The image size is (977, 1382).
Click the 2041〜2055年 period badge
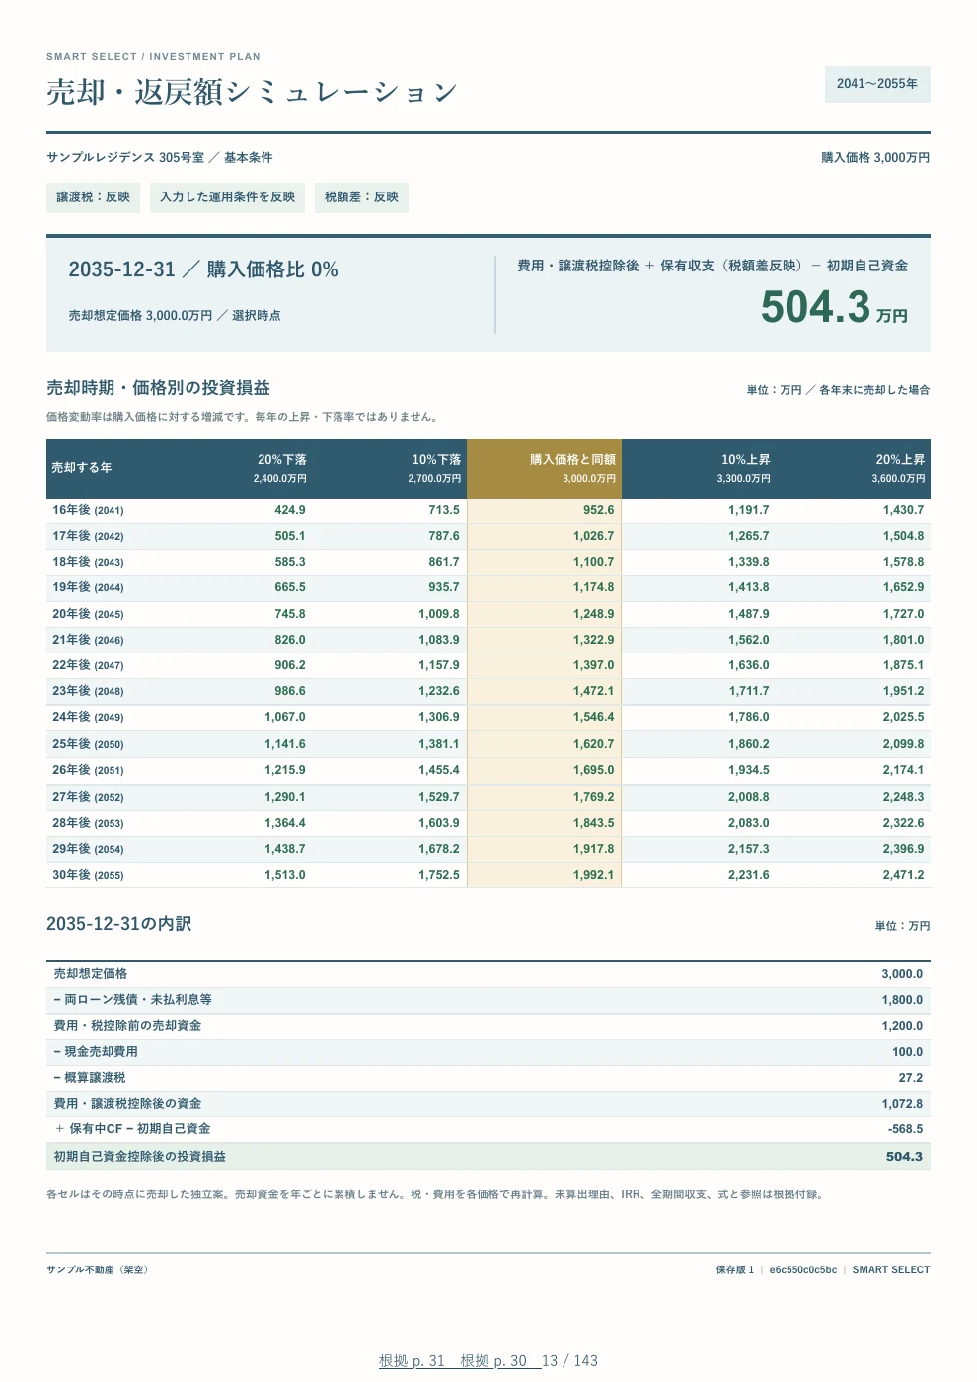[x=877, y=84]
